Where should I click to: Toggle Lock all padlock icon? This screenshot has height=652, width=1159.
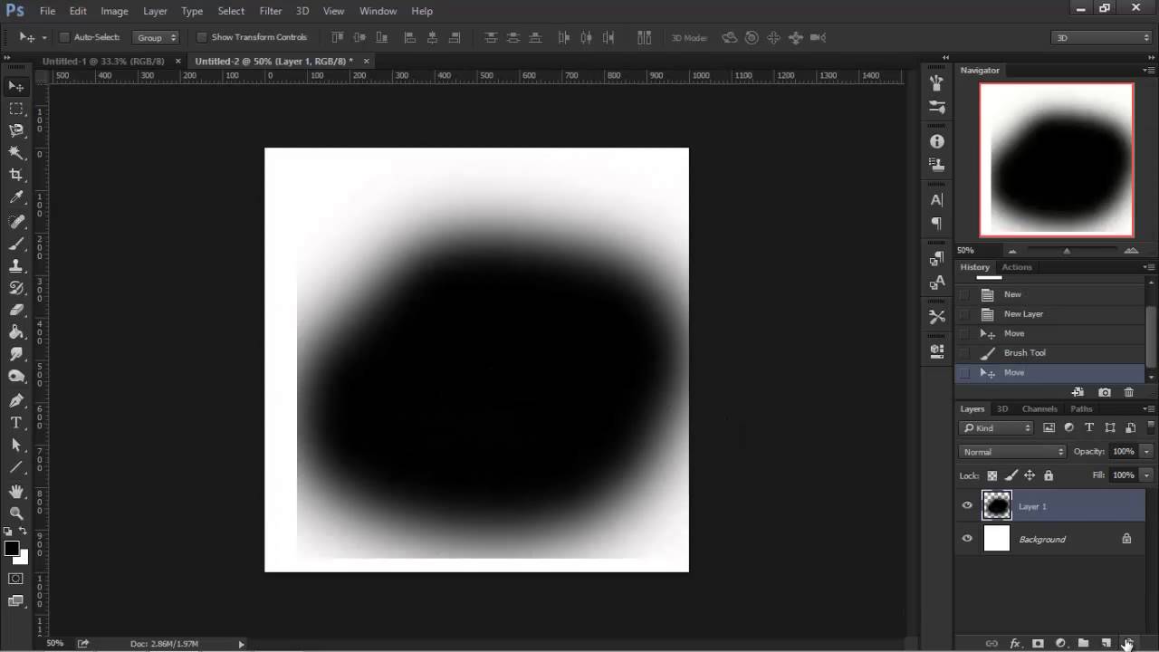point(1049,475)
